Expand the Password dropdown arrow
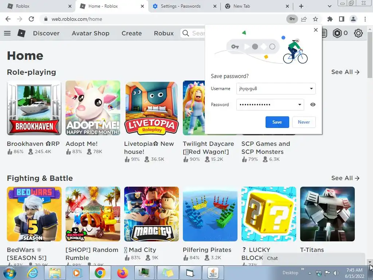 pos(300,105)
